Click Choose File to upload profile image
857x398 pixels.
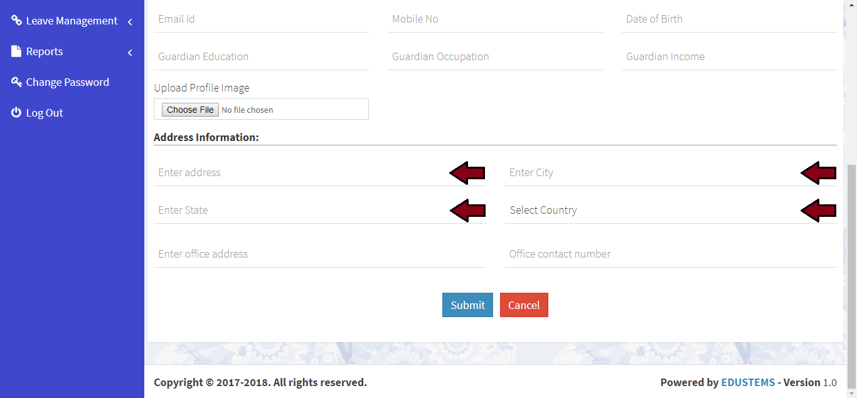click(x=190, y=110)
